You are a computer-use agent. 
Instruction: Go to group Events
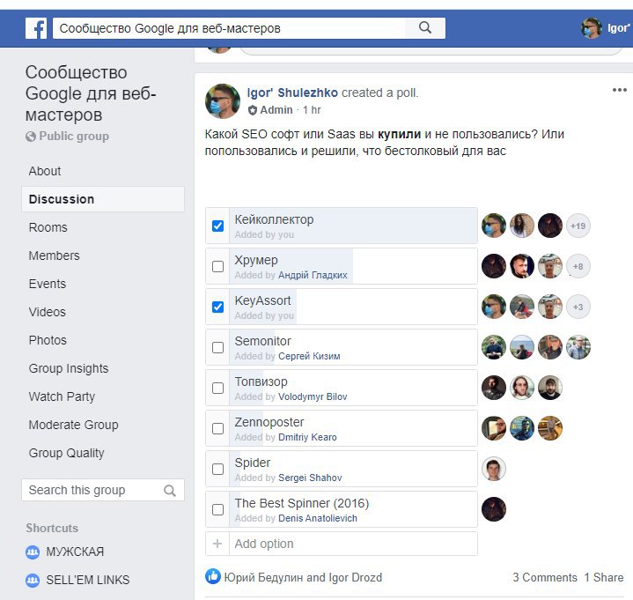tap(48, 284)
